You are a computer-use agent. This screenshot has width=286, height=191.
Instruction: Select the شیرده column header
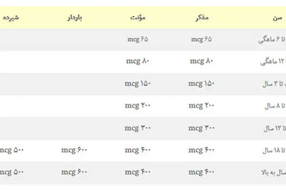pos(11,18)
